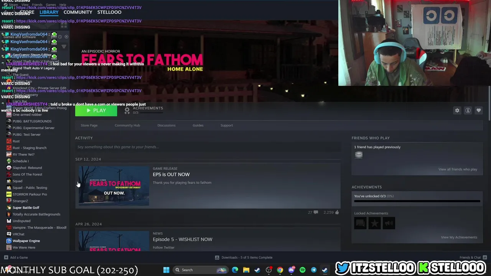Image resolution: width=491 pixels, height=276 pixels.
Task: Add game to favorites heart icon
Action: [479, 110]
